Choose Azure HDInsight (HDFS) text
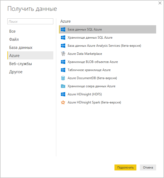The image size is (164, 178). click(85, 94)
